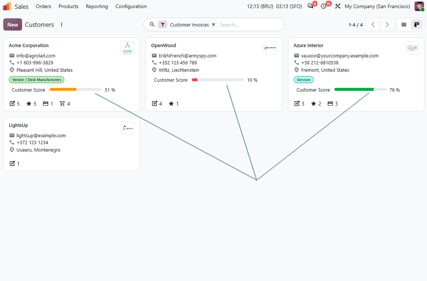Click Acme Corporation's card payment icon

(45, 104)
